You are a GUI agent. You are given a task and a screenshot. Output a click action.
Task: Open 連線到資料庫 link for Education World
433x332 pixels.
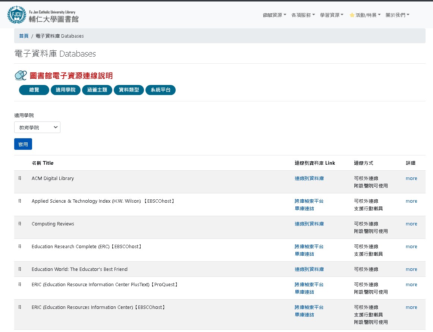click(x=309, y=269)
